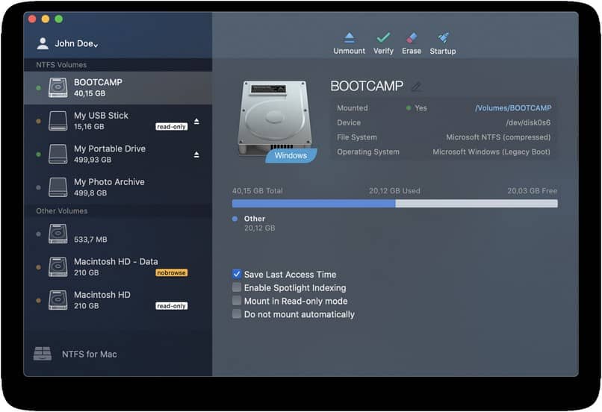Click the Unmount eject icon in toolbar
The height and width of the screenshot is (412, 602).
(349, 37)
